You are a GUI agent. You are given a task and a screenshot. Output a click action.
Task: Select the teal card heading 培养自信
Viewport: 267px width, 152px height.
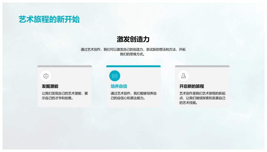119,86
